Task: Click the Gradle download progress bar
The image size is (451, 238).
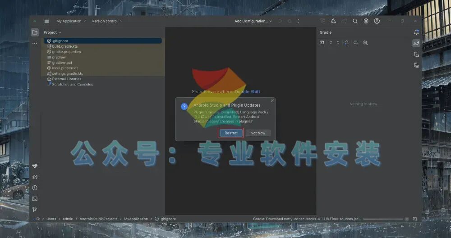Action: (x=383, y=219)
